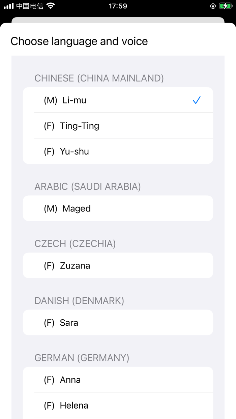Image resolution: width=236 pixels, height=419 pixels.
Task: Tap the GERMAN (GERMANY) section header
Action: coord(81,358)
